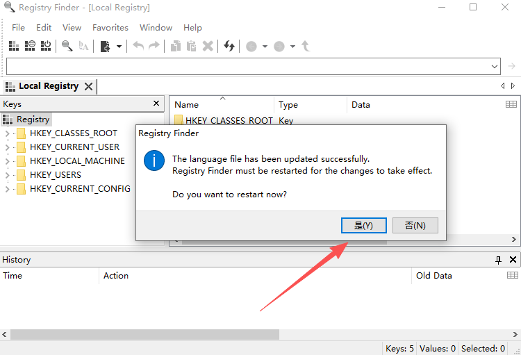The height and width of the screenshot is (355, 521).
Task: Click the History column-chooser grid icon
Action: point(513,275)
